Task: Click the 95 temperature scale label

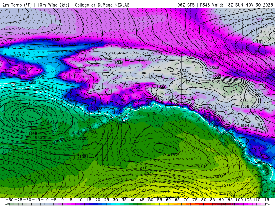Action: (x=230, y=200)
